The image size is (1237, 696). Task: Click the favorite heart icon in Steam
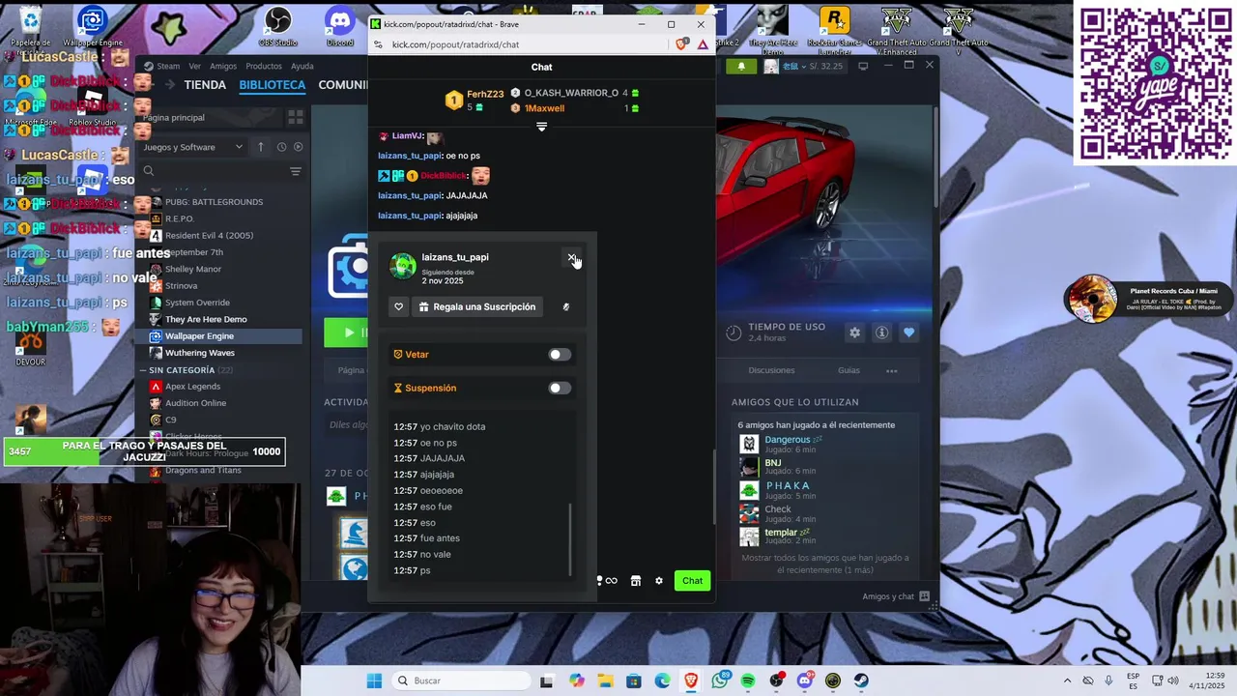pyautogui.click(x=908, y=333)
